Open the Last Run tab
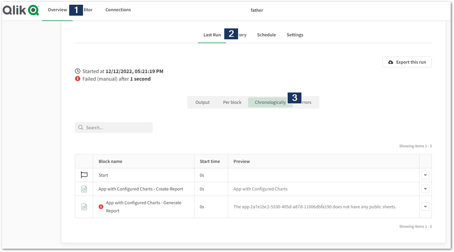Image resolution: width=454 pixels, height=252 pixels. click(212, 35)
